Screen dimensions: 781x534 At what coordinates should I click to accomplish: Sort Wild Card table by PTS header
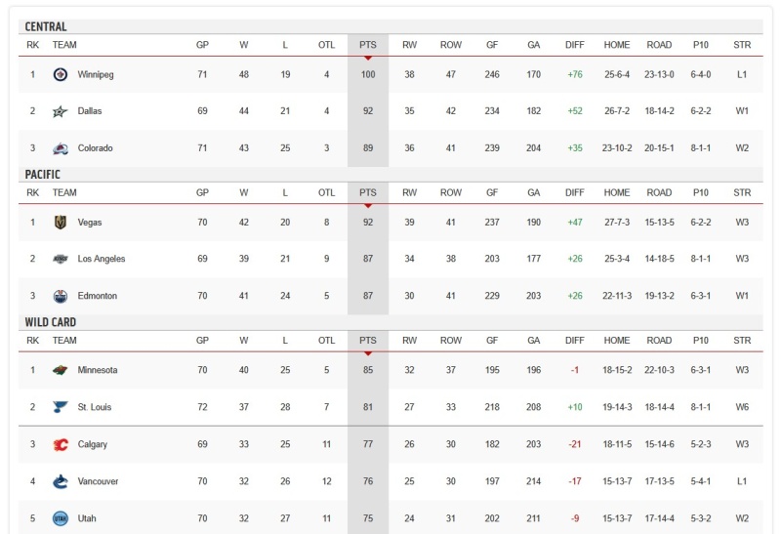368,341
